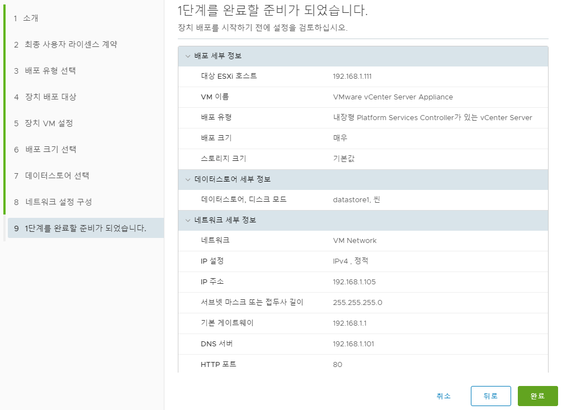Click the 데이터스토어 세부 정보 header title

pyautogui.click(x=232, y=179)
